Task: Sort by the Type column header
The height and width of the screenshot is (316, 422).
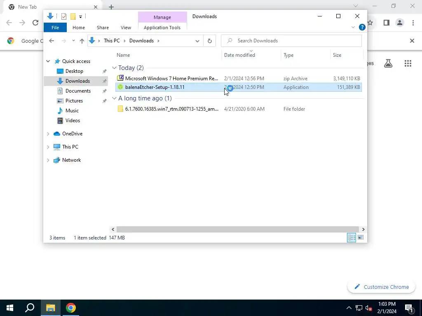Action: pyautogui.click(x=288, y=55)
